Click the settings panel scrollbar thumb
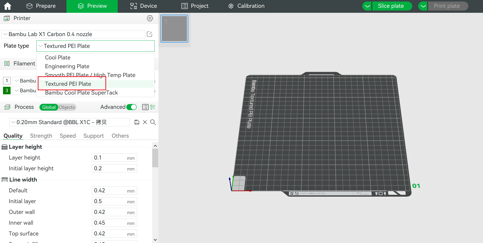This screenshot has height=243, width=483. (155, 158)
